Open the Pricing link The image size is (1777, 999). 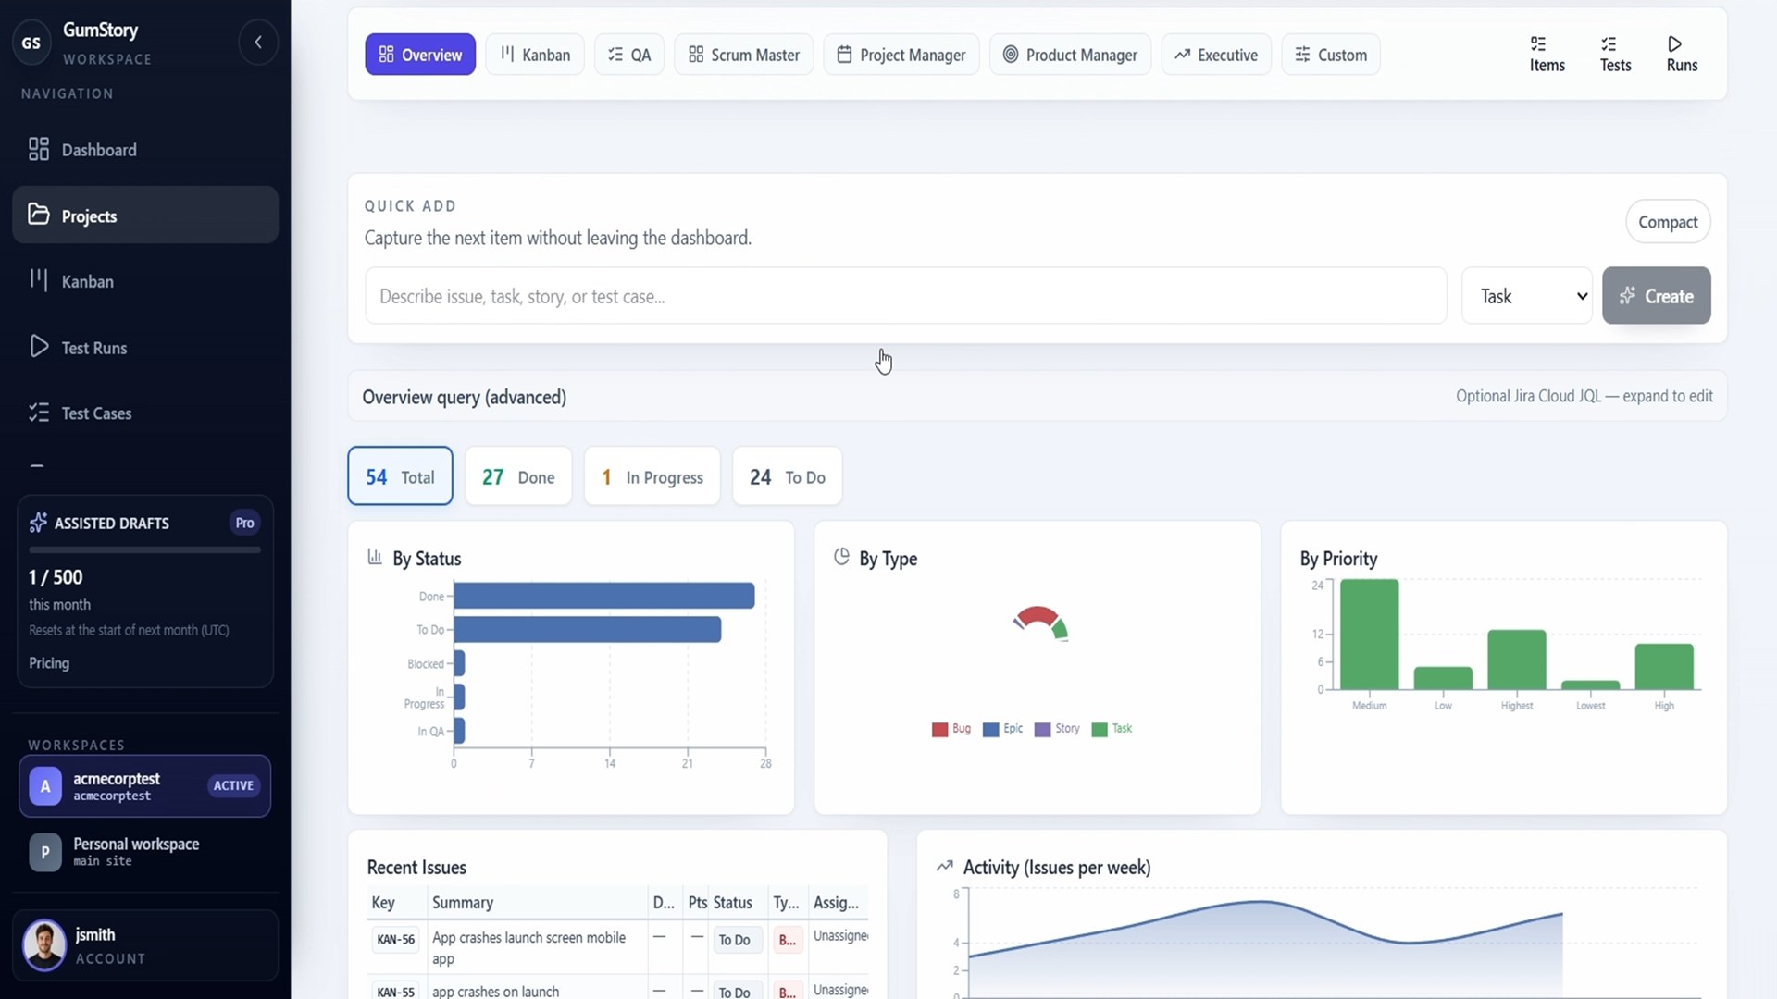tap(49, 663)
